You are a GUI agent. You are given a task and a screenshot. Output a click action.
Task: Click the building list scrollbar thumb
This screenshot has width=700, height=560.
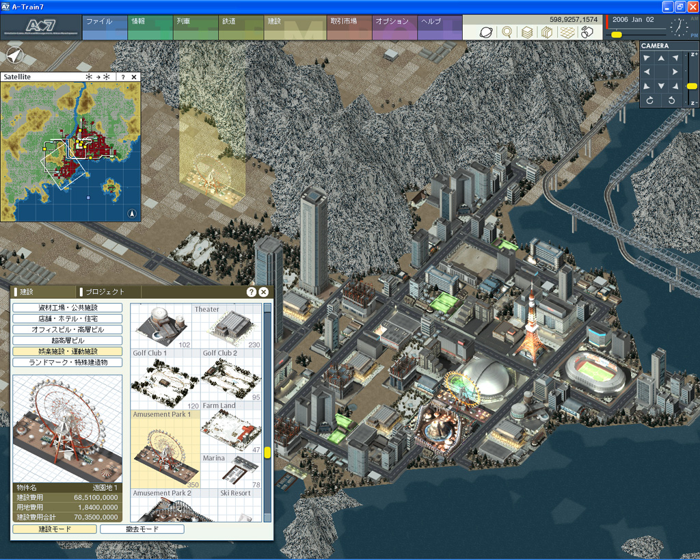(x=267, y=453)
